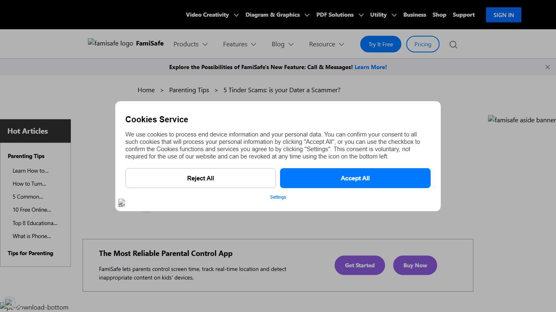The image size is (556, 312).
Task: Expand the Products menu chevron
Action: point(205,44)
